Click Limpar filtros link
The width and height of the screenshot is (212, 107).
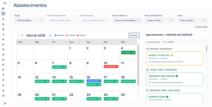(201, 27)
